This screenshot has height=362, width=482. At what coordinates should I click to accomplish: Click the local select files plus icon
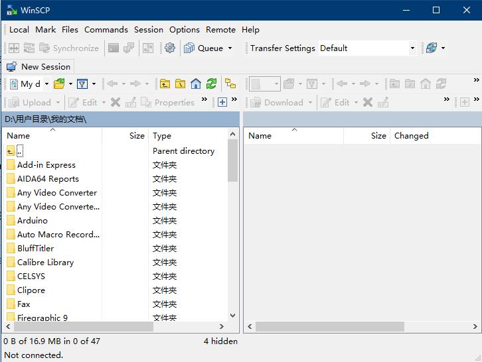click(x=222, y=102)
